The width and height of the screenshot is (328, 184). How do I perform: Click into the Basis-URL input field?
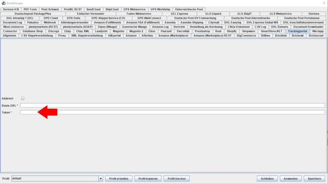(x=172, y=105)
